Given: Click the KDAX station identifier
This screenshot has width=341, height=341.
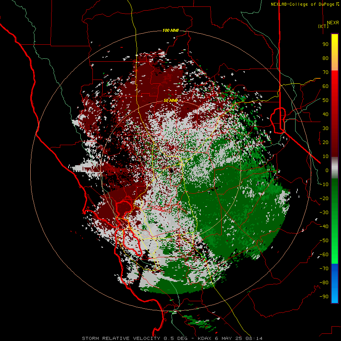Looking at the screenshot, I should 205,338.
